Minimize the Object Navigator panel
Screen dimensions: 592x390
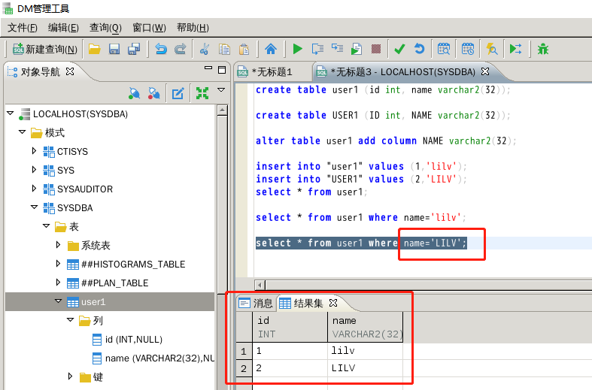(208, 68)
